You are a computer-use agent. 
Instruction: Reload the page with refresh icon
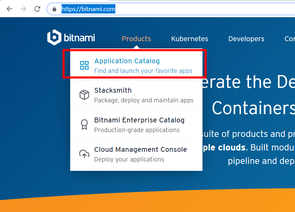tap(37, 9)
